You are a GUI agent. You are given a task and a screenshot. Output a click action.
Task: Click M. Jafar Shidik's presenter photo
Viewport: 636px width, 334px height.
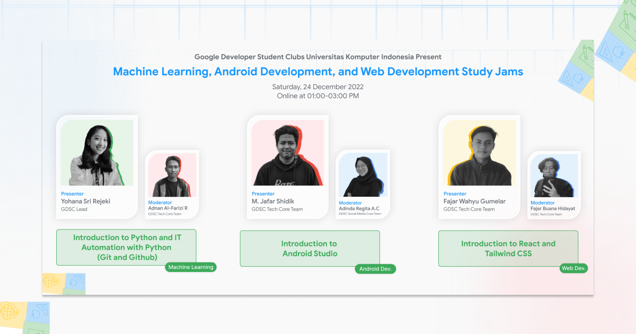click(288, 153)
